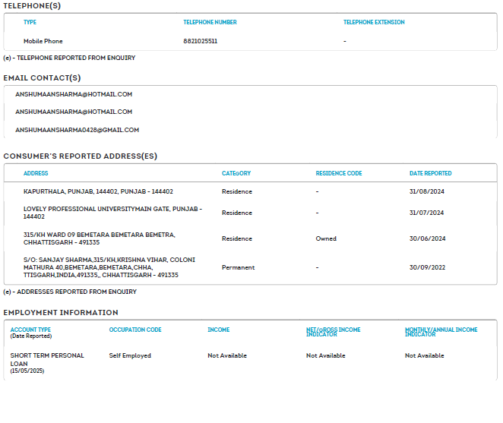Image resolution: width=503 pixels, height=423 pixels.
Task: Click the Residence Code column header
Action: pos(339,173)
